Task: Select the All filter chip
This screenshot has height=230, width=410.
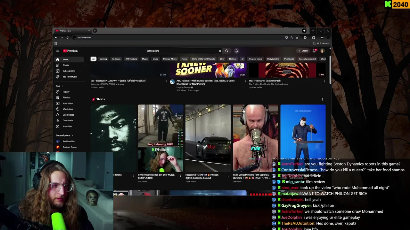Action: coord(93,59)
